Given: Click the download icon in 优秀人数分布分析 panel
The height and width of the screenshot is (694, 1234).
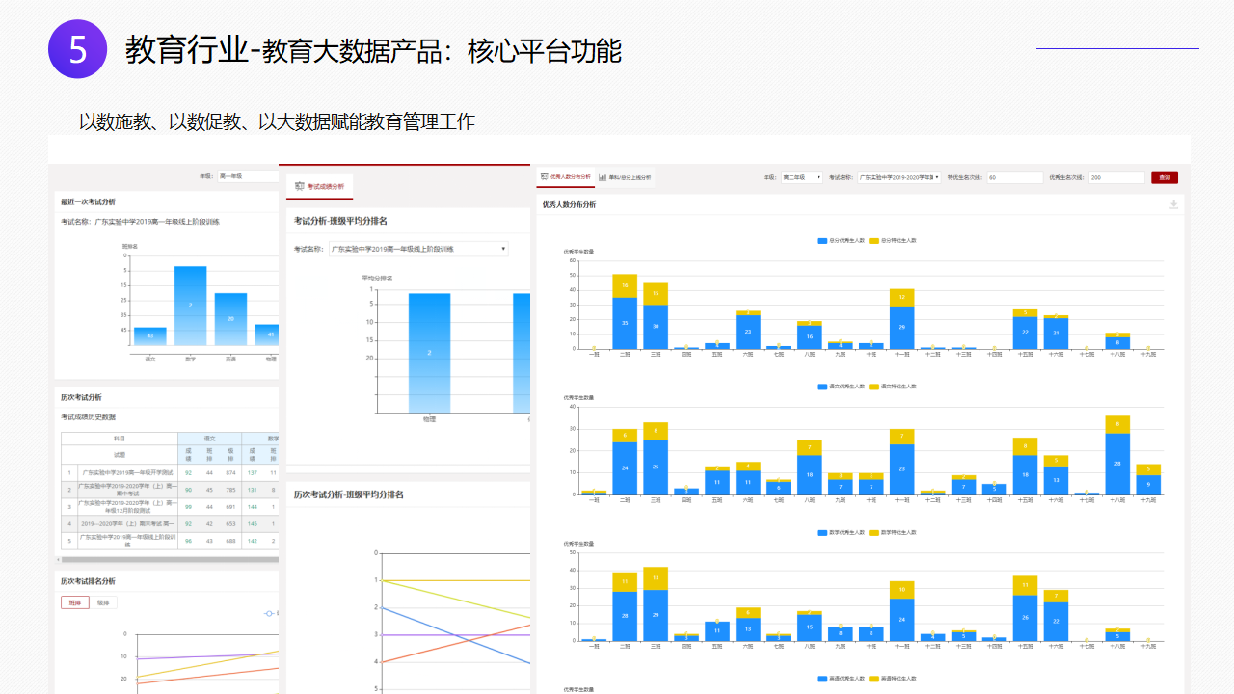Looking at the screenshot, I should (x=1173, y=204).
